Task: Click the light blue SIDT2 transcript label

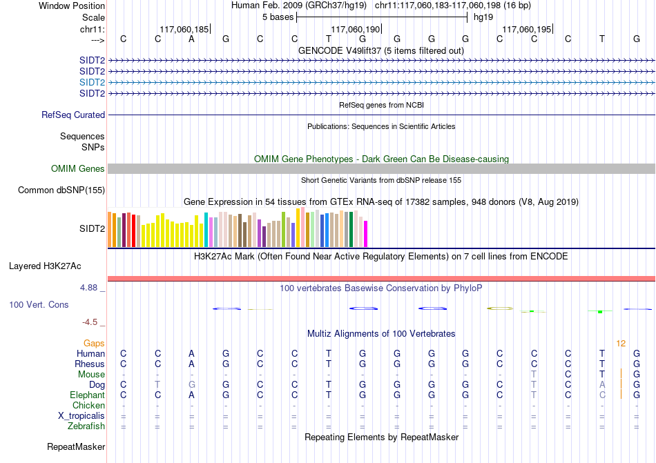Action: tap(92, 82)
